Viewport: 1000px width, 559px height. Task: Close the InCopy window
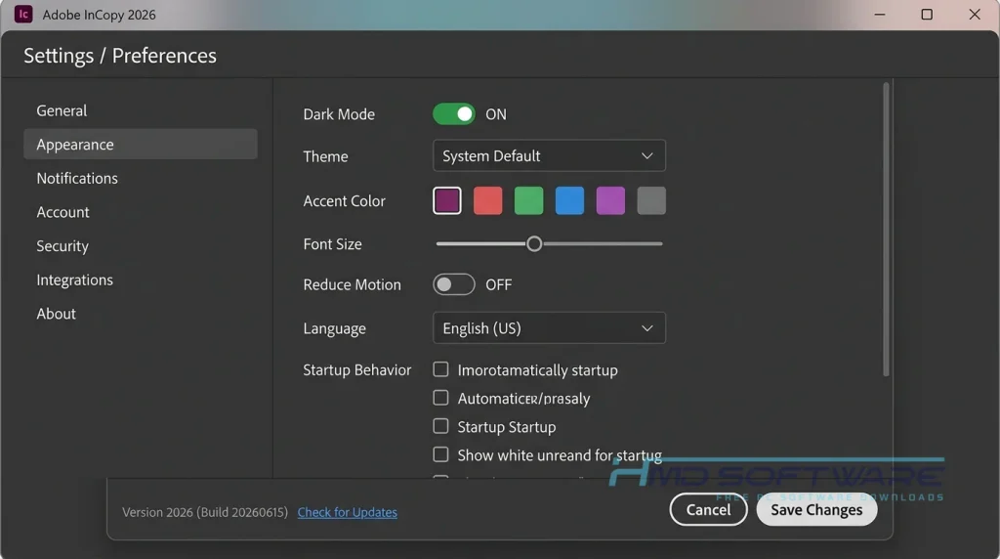(975, 14)
